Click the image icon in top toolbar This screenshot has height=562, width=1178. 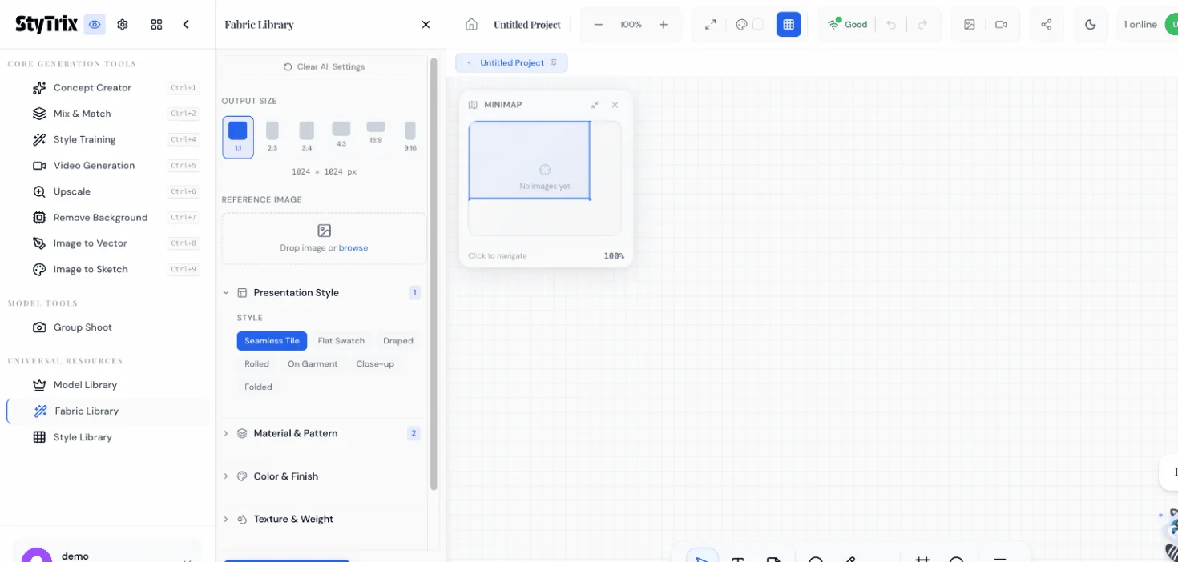coord(970,25)
